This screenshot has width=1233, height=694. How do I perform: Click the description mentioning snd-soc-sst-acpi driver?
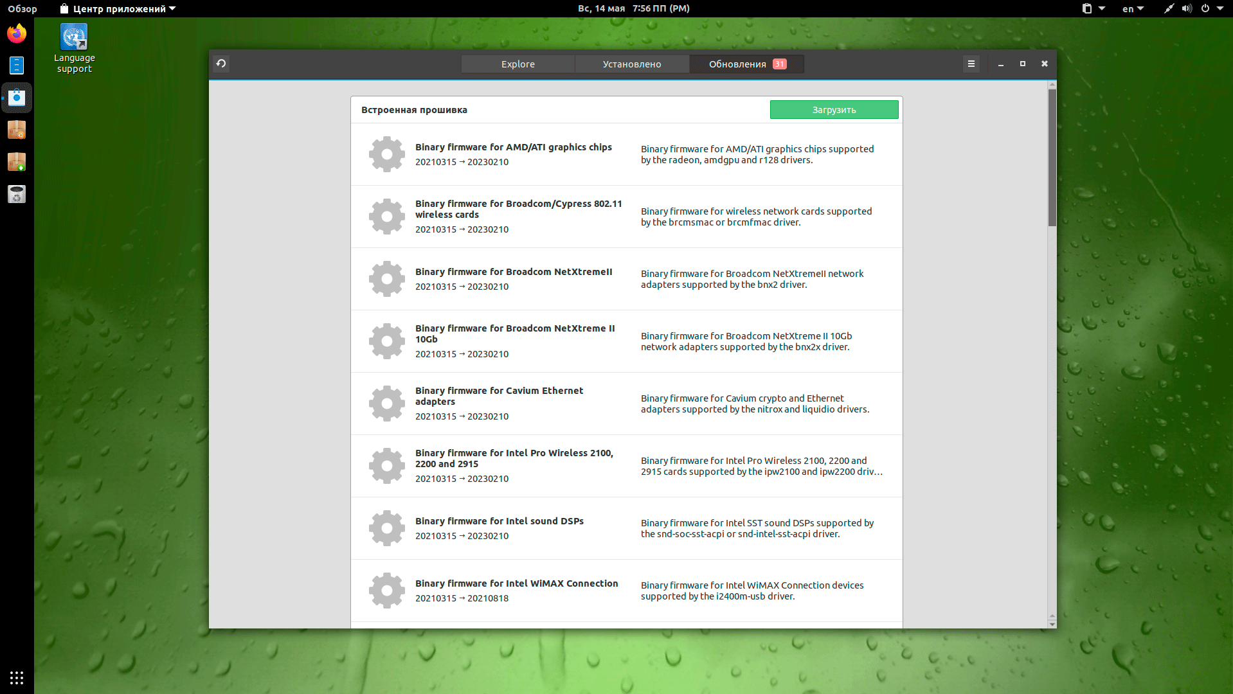pyautogui.click(x=757, y=528)
